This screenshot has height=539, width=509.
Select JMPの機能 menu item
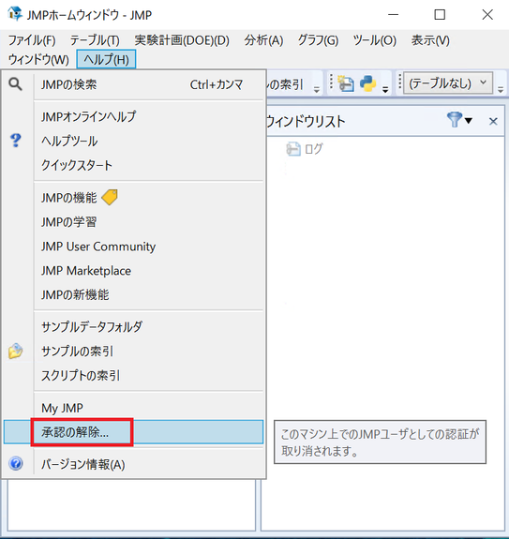[x=133, y=198]
